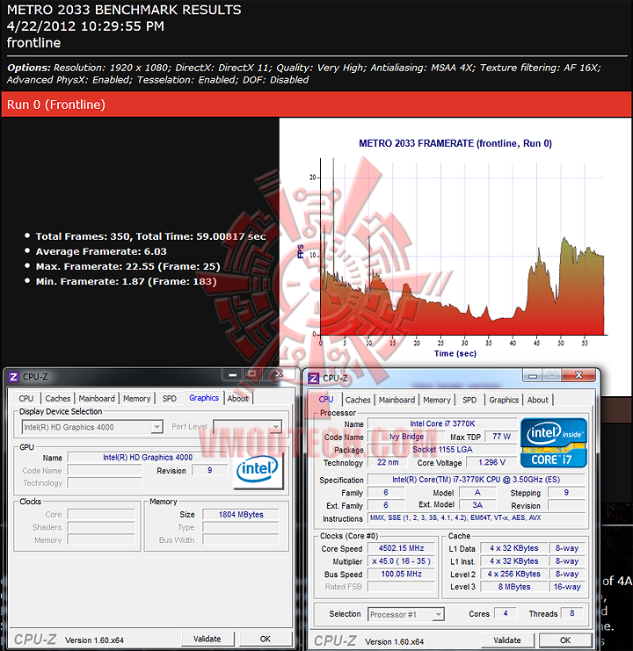Open Caches tab in right CPU-Z window
The image size is (633, 651).
[358, 400]
